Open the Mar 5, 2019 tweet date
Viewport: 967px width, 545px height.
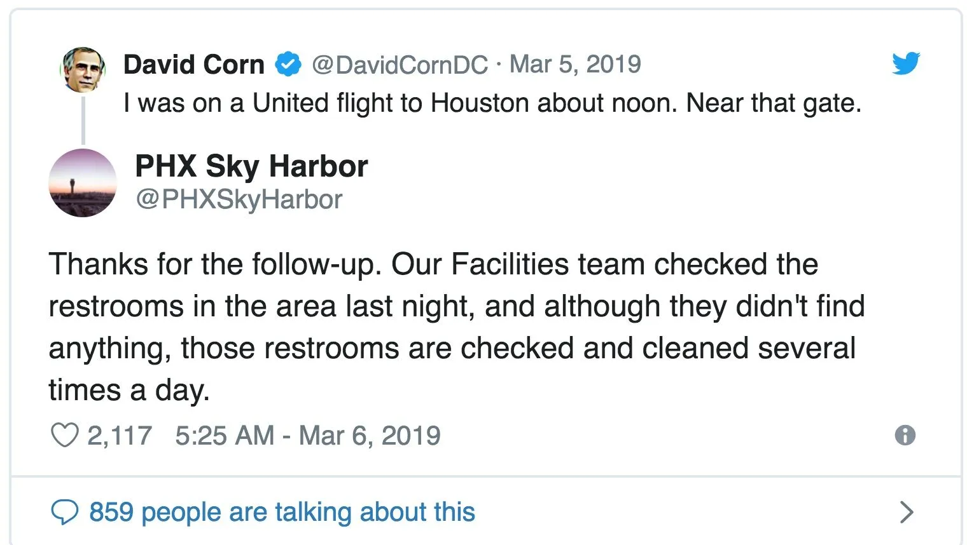[x=575, y=64]
